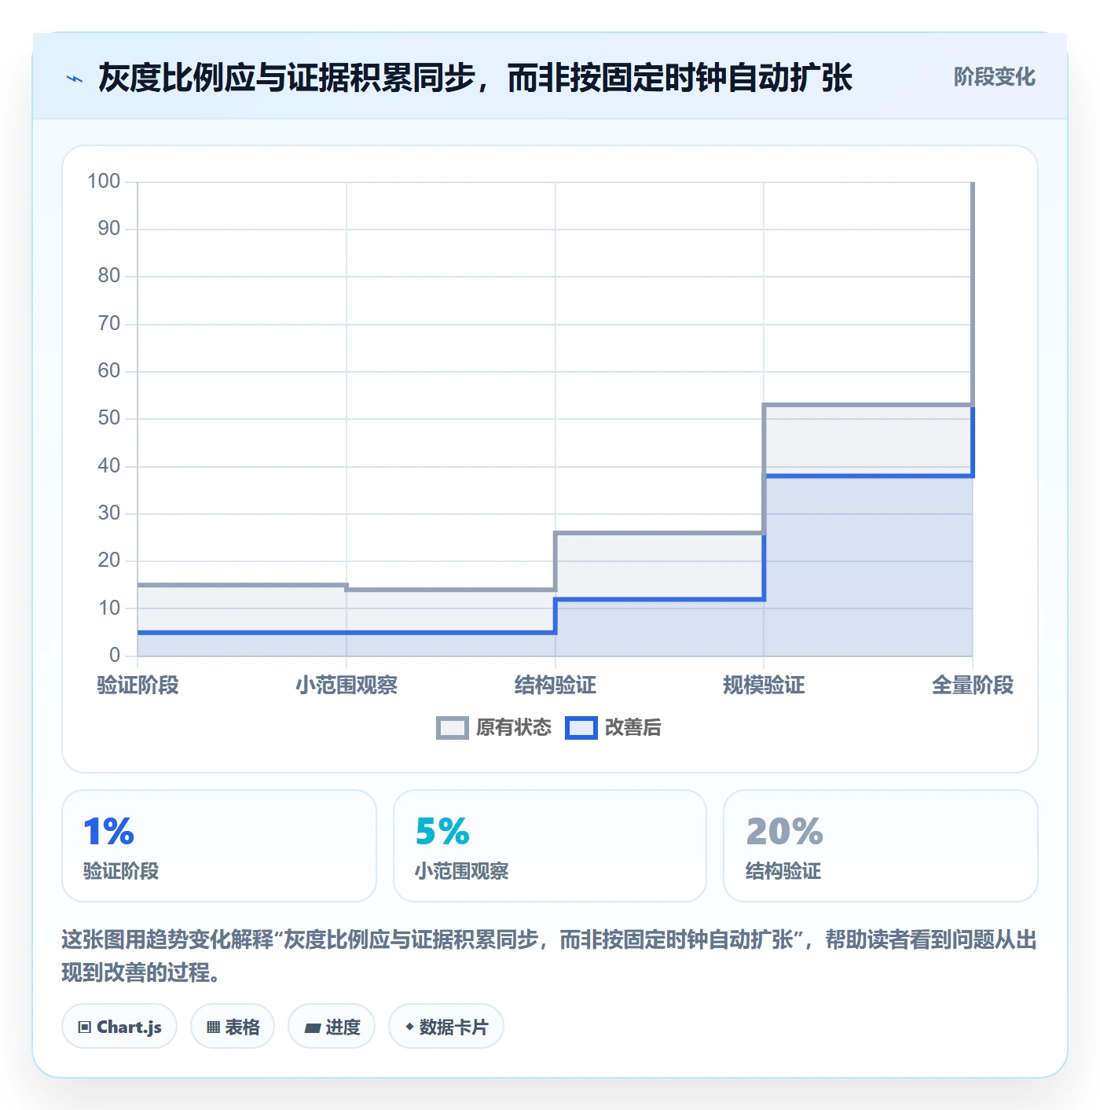Screen dimensions: 1100x1110
Task: Open the 20% 结构验证 data card
Action: point(881,846)
